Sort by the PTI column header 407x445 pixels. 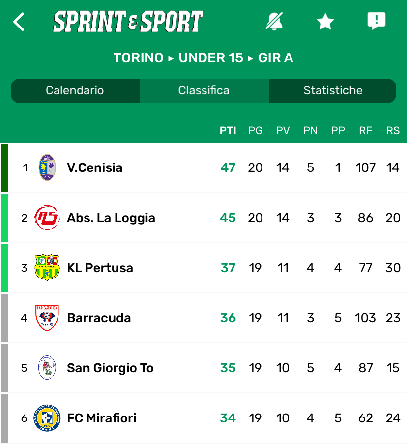[x=228, y=131]
